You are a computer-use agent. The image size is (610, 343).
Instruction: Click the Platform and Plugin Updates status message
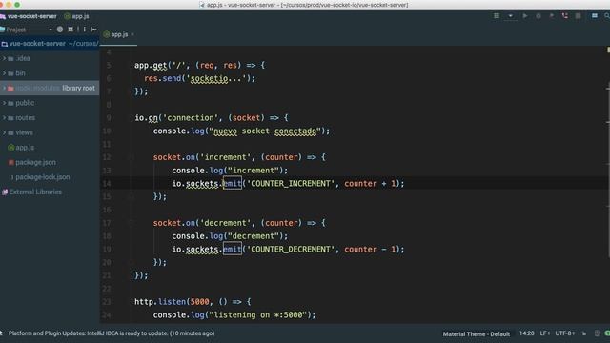tap(112, 333)
